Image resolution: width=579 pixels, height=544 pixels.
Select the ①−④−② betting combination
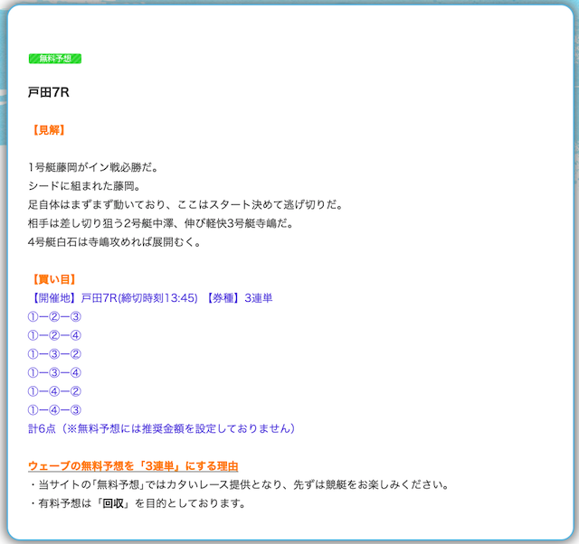click(54, 391)
